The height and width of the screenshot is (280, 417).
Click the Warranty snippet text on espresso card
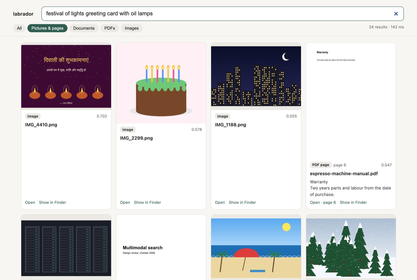pyautogui.click(x=351, y=188)
